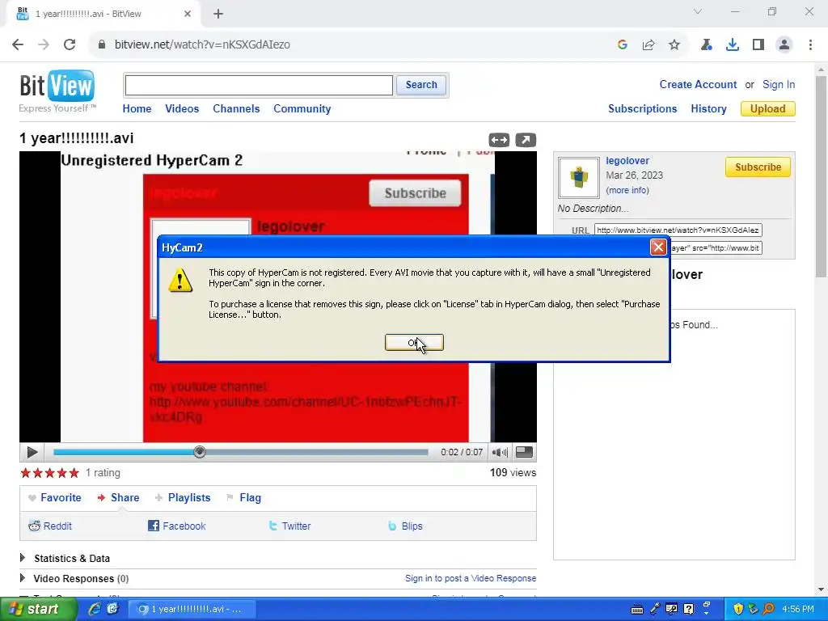828x621 pixels.
Task: Click the pop-out player arrow icon
Action: coord(526,140)
